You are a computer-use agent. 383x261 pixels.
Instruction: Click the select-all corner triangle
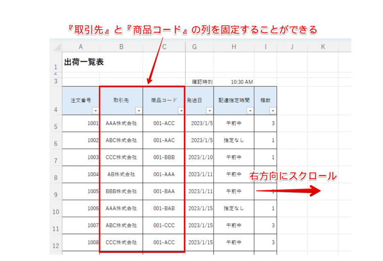[57, 47]
